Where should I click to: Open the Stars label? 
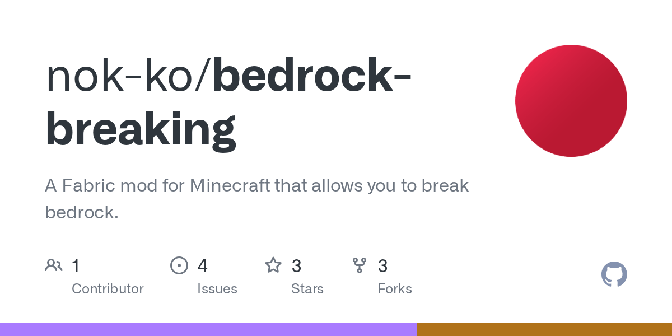coord(307,289)
